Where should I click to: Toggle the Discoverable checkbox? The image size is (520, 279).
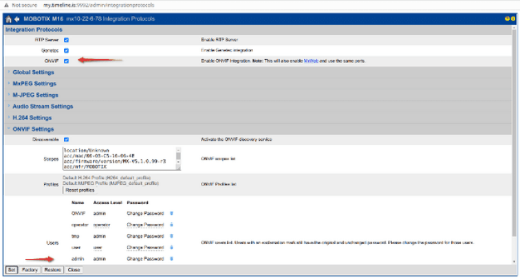click(x=66, y=139)
